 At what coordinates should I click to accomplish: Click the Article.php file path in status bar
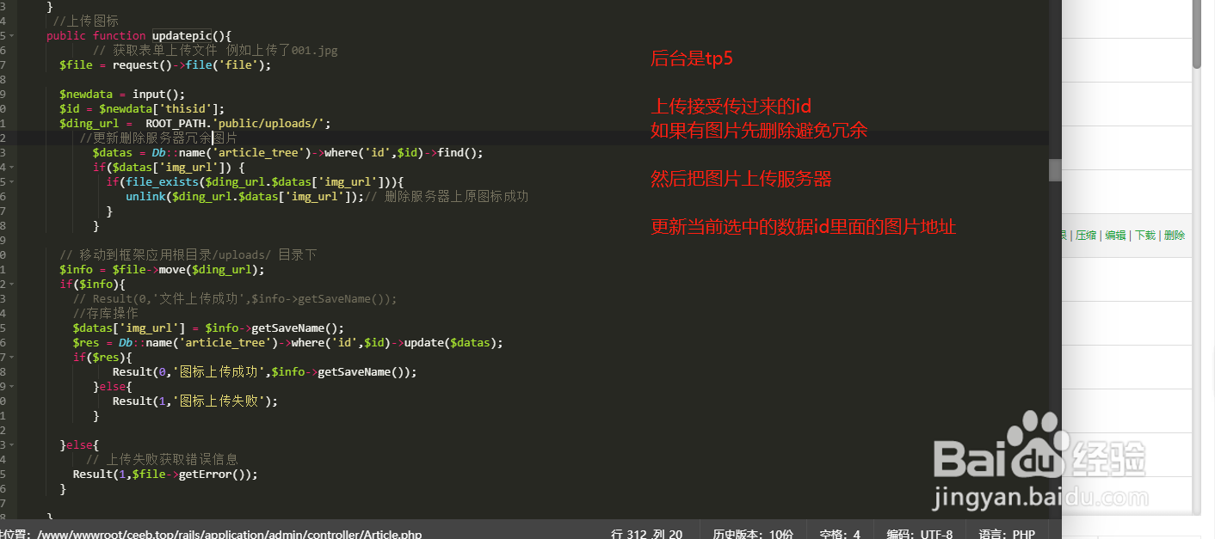coord(230,534)
